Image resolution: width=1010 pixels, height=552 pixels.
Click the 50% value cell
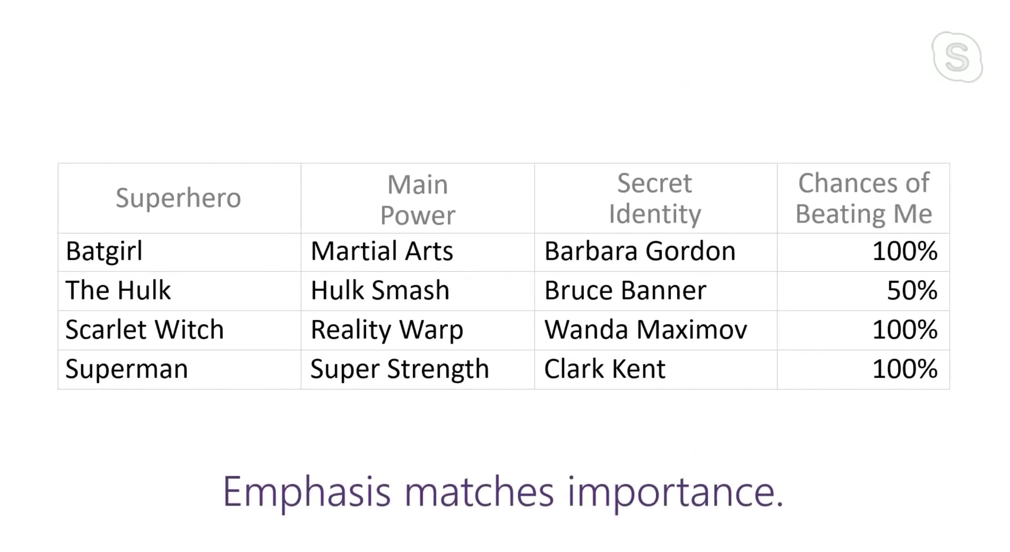864,291
